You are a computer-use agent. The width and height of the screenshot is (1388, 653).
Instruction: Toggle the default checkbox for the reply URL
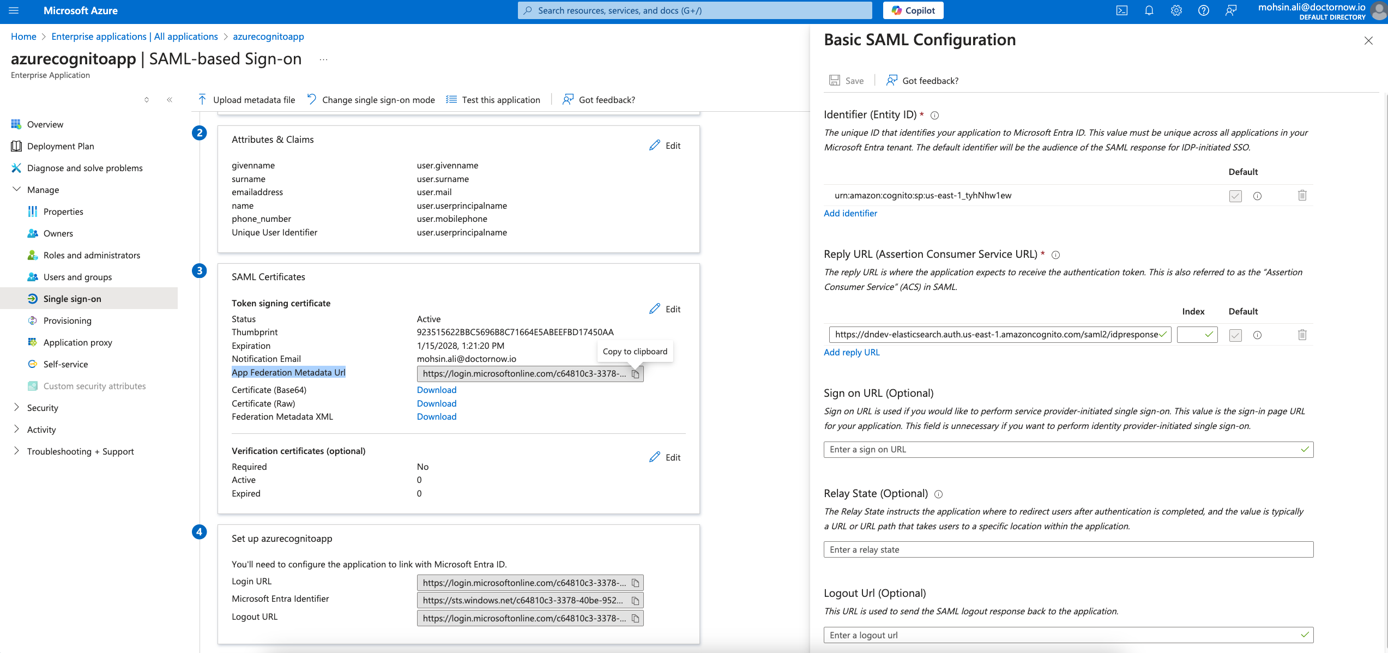(1235, 335)
